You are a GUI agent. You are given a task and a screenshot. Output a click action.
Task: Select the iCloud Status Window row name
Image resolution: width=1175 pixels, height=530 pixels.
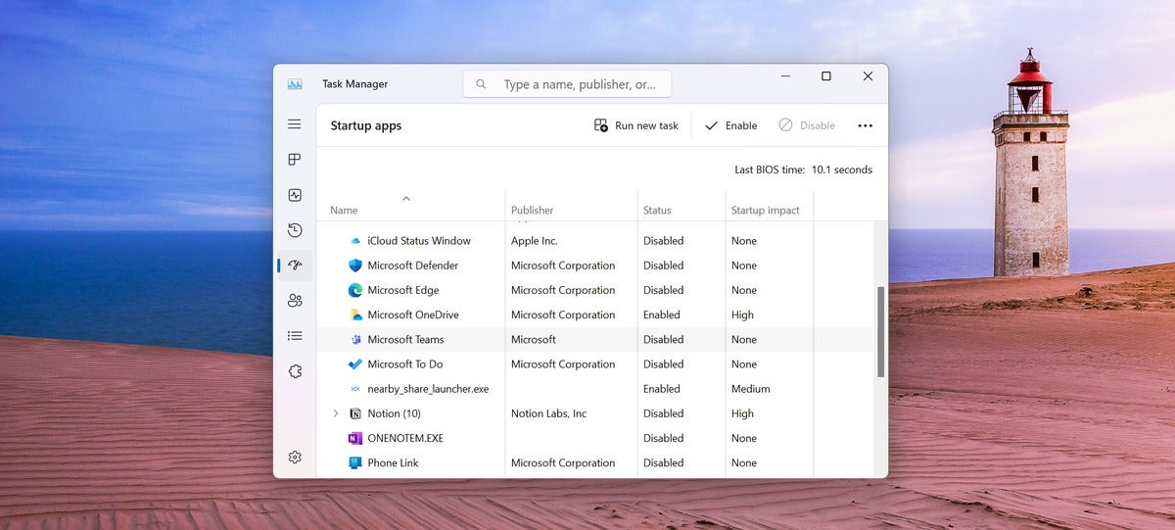[x=419, y=241]
